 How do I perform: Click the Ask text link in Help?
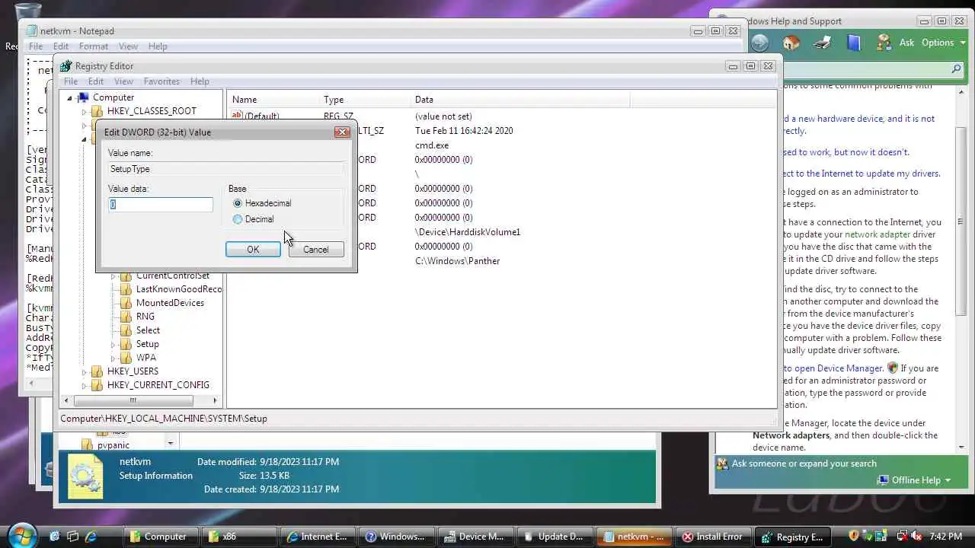point(906,43)
